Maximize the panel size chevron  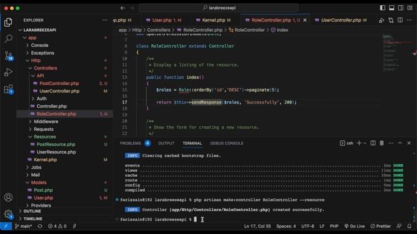(400, 143)
